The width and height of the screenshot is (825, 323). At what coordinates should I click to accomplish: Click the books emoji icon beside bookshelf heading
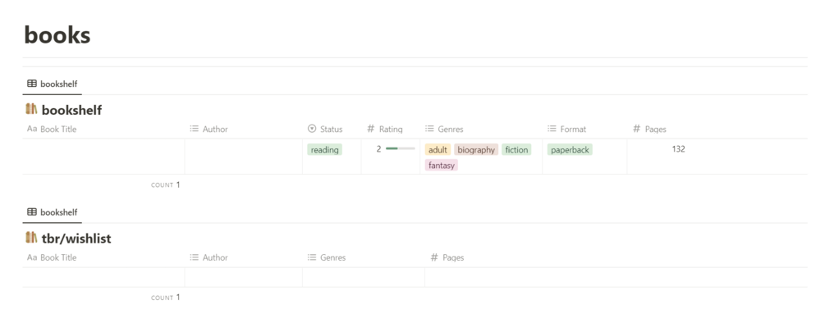coord(31,110)
